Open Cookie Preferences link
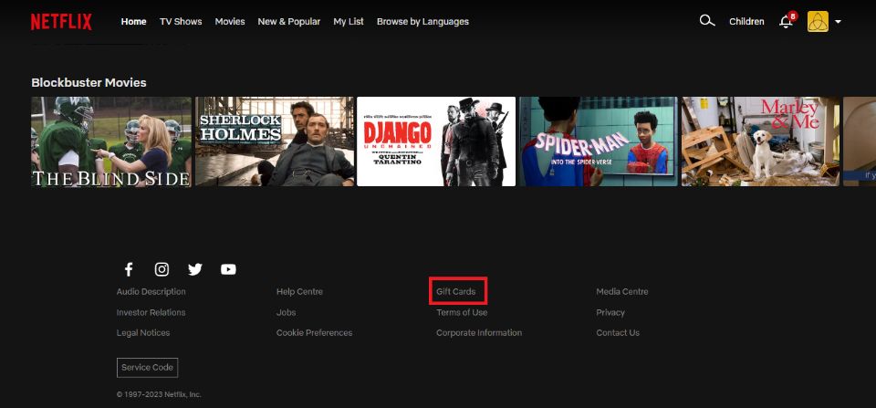Screen dimensions: 876x408 coord(314,332)
